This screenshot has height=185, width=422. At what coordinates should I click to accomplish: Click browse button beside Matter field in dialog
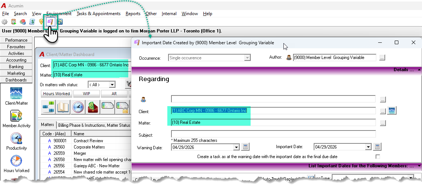click(383, 123)
